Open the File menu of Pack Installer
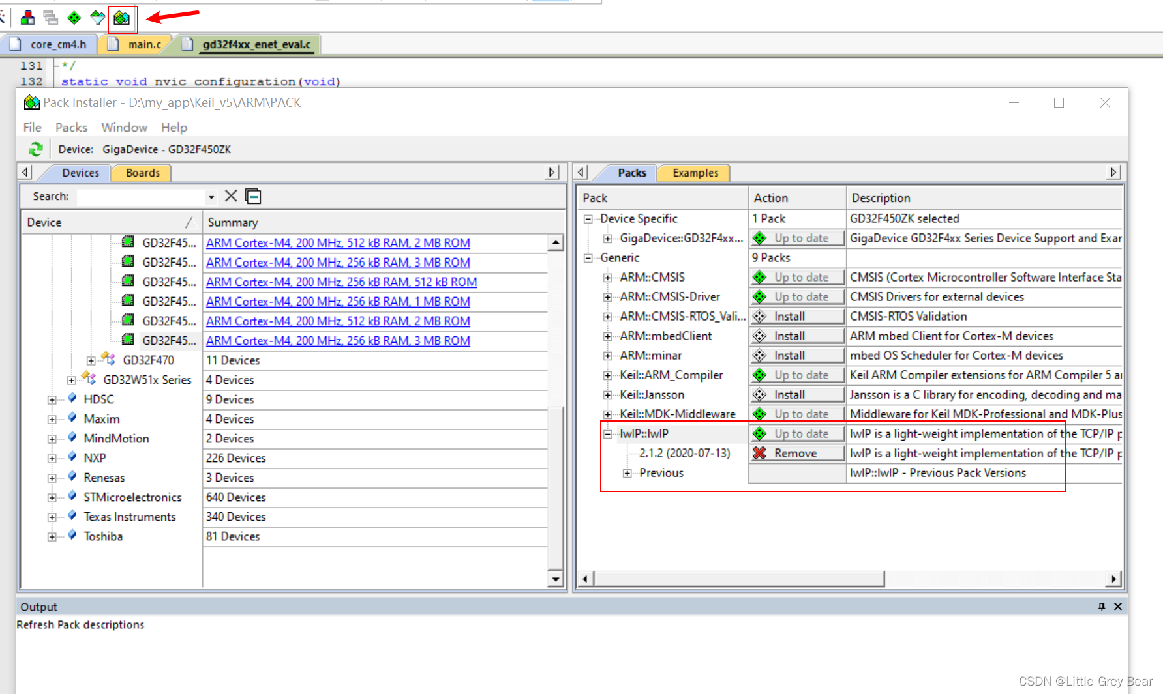Viewport: 1163px width, 694px height. pyautogui.click(x=32, y=127)
